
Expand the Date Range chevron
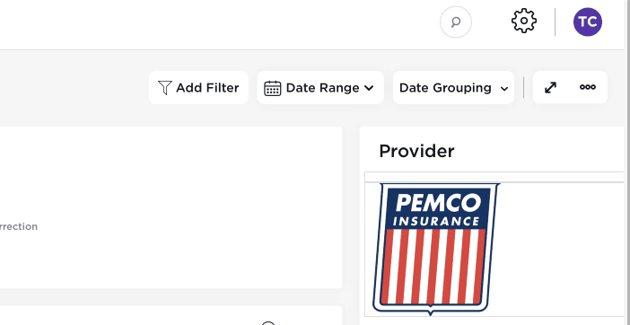click(369, 88)
